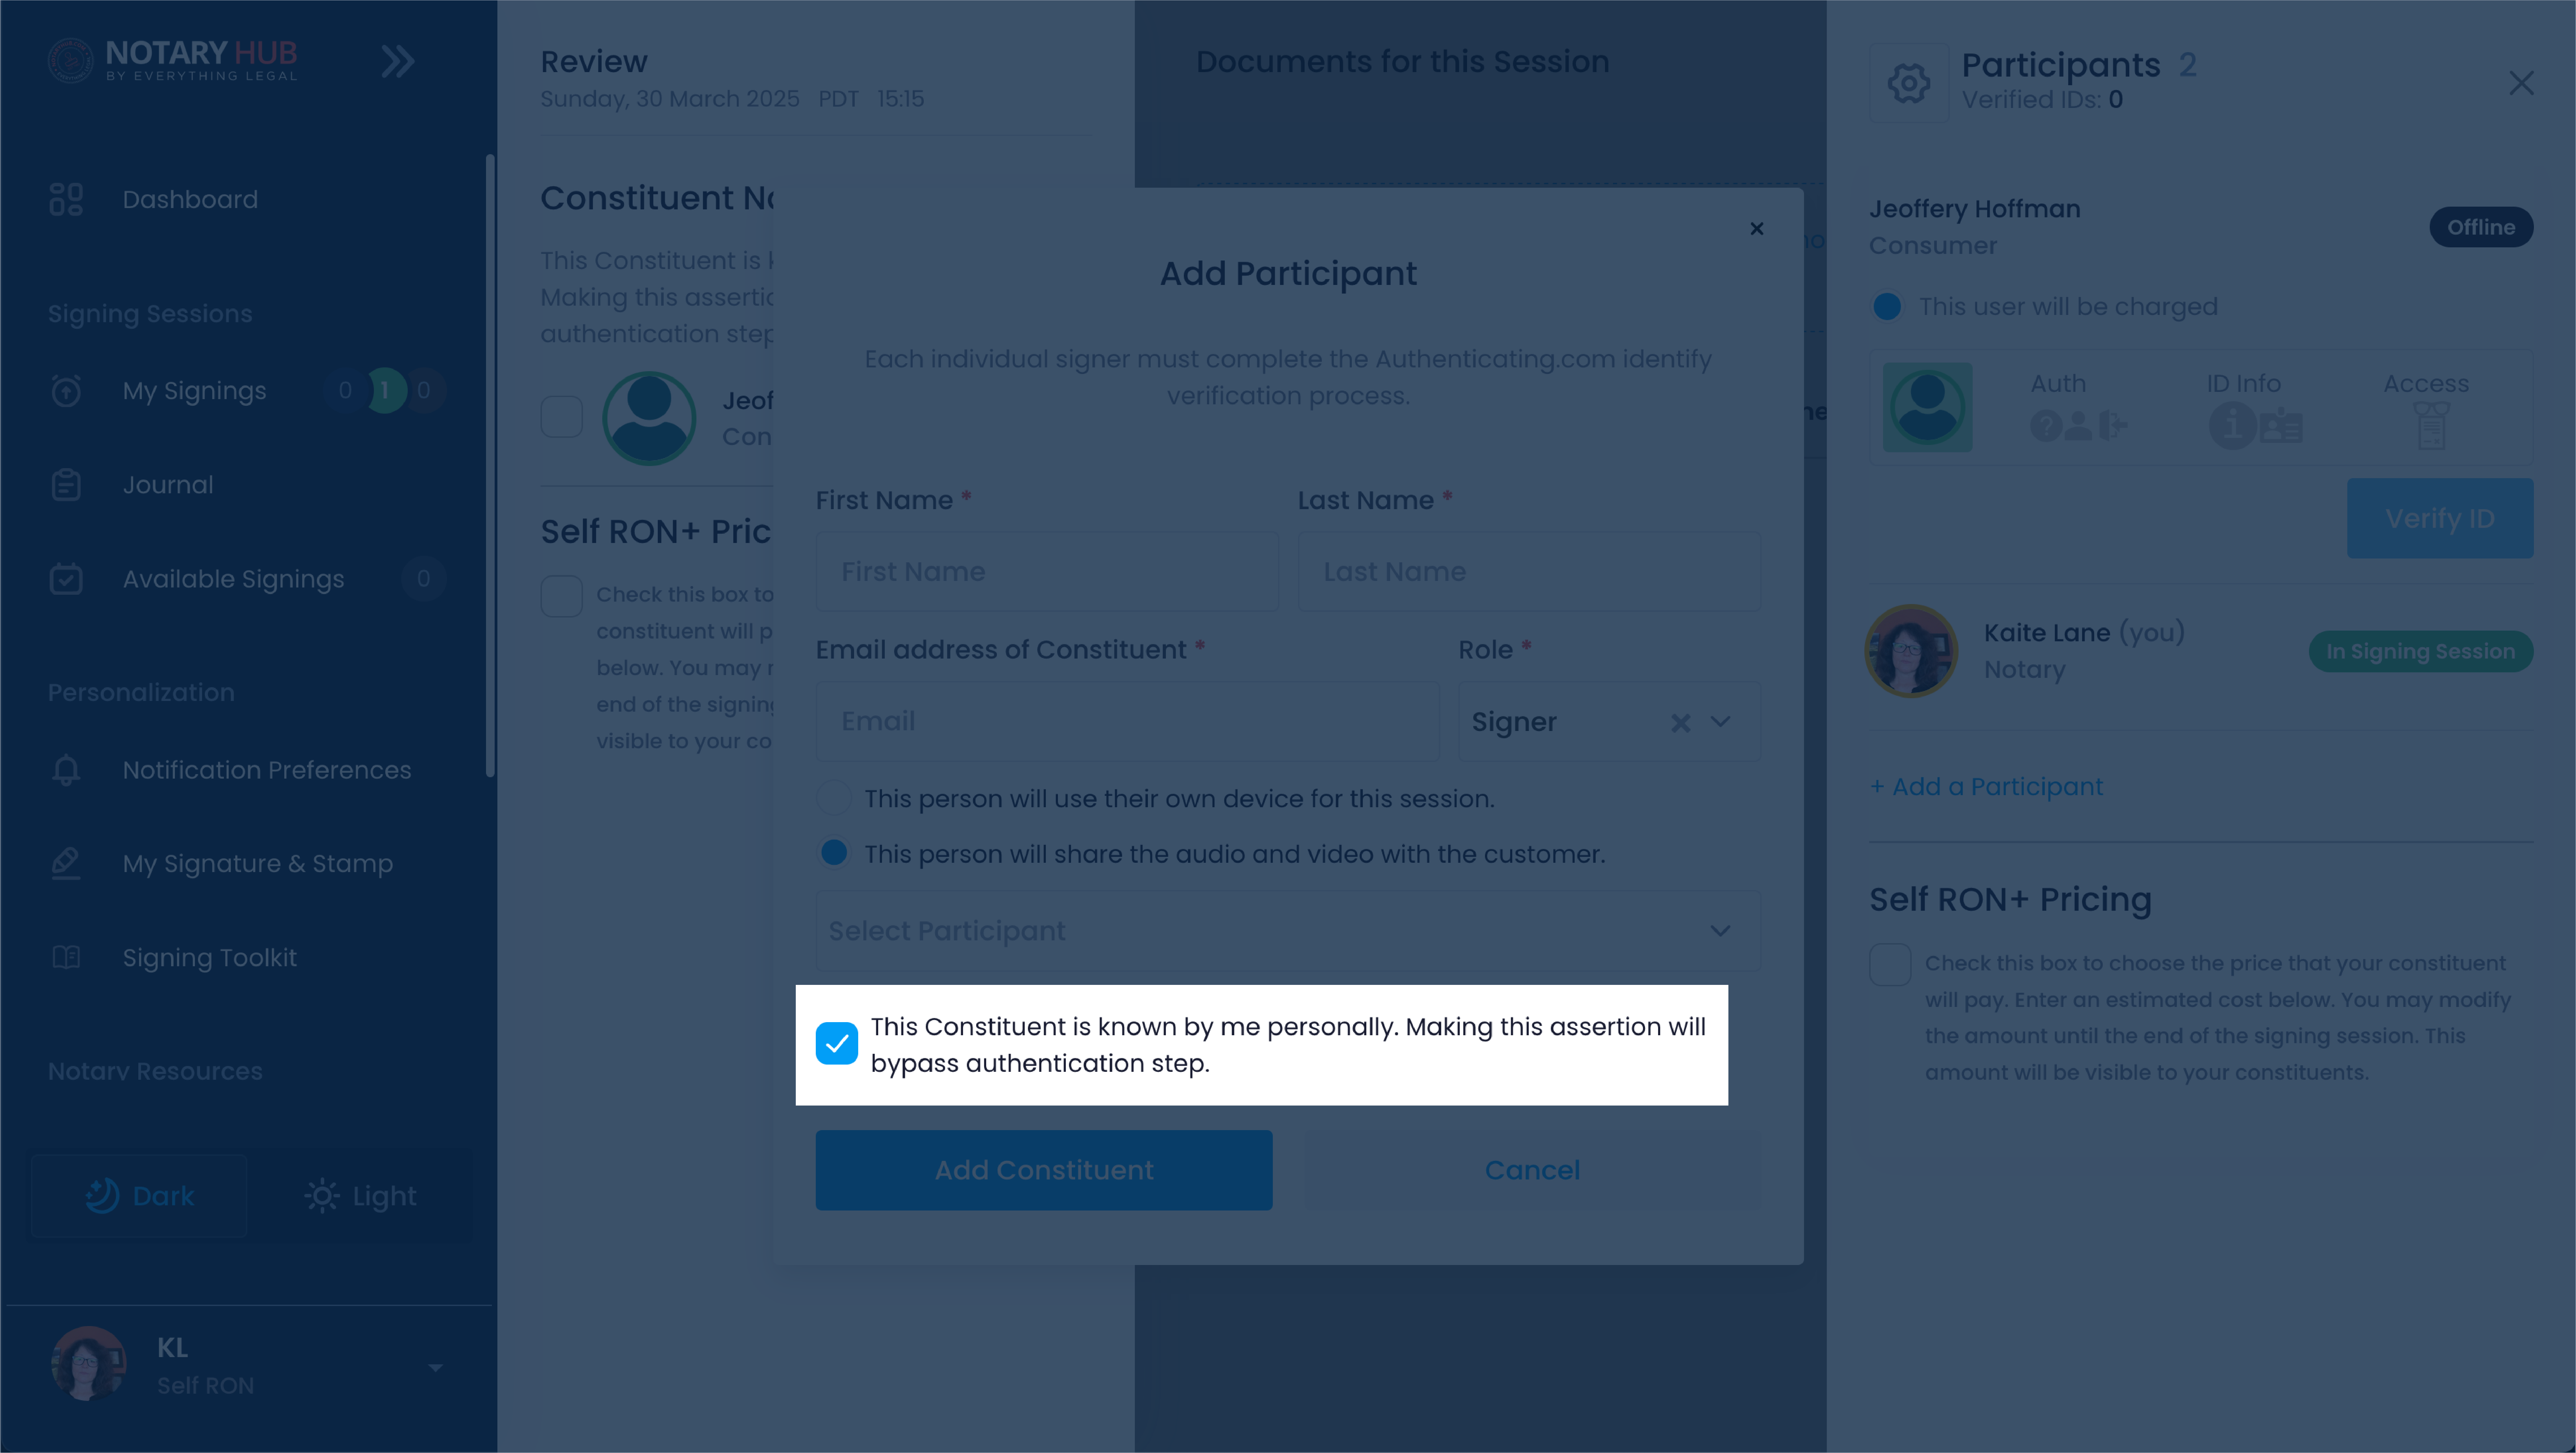Click the Journal clipboard icon
2576x1453 pixels.
coord(66,485)
